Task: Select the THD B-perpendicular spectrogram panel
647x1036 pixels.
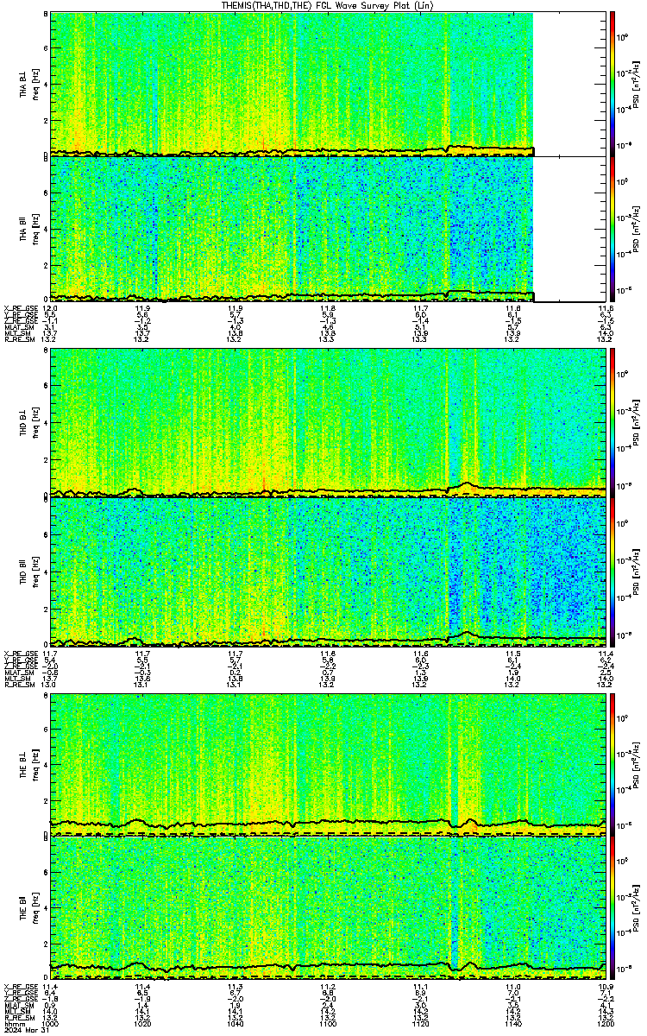Action: (x=328, y=421)
